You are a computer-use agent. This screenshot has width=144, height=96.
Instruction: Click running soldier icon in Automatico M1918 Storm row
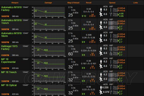[101, 40]
